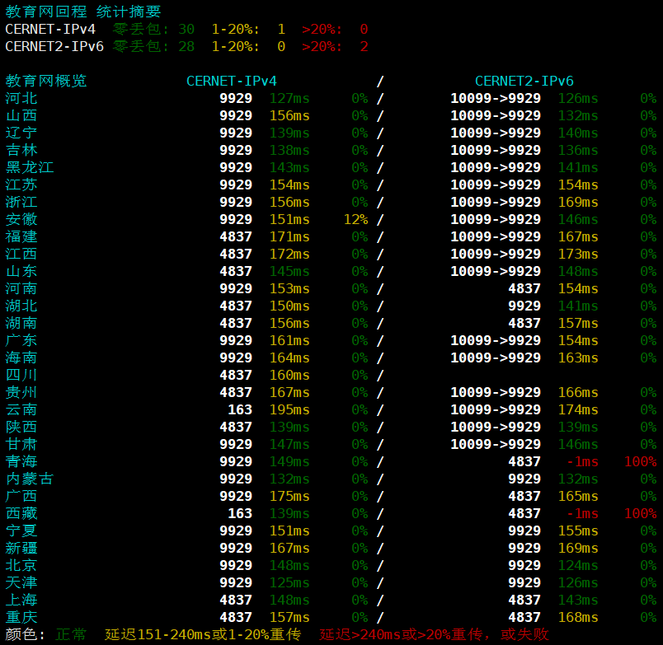This screenshot has height=645, width=663.
Task: Select the CERNET2-IPv6 summary row label
Action: click(54, 46)
